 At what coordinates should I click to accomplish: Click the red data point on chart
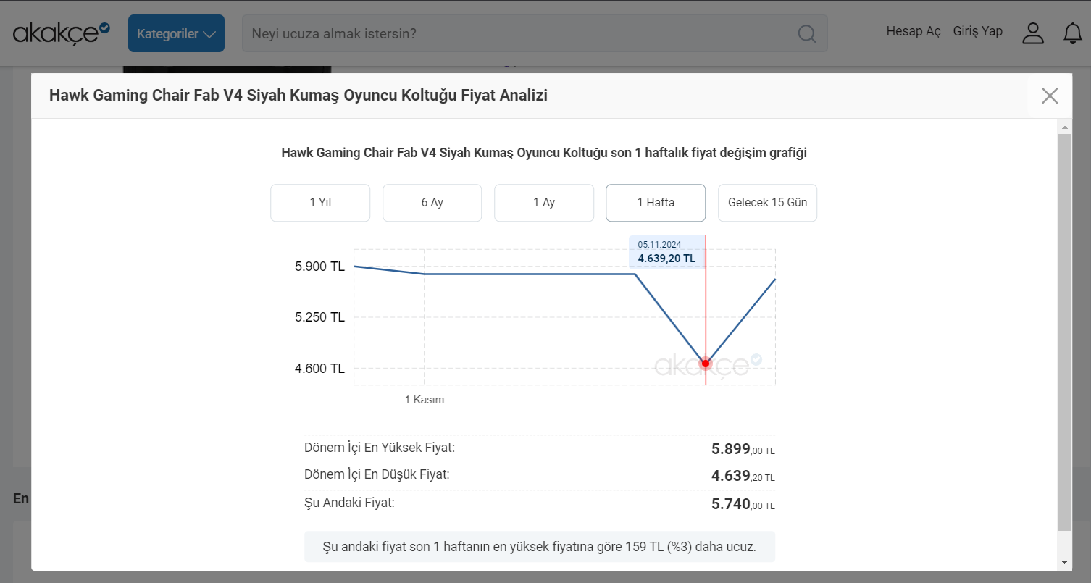706,364
